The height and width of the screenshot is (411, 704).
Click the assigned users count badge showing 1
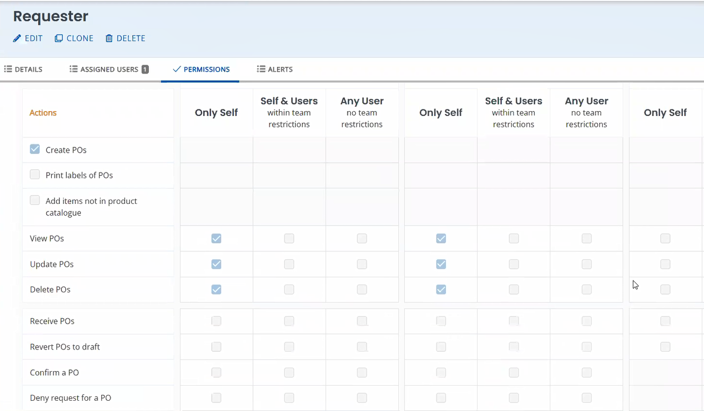click(144, 69)
